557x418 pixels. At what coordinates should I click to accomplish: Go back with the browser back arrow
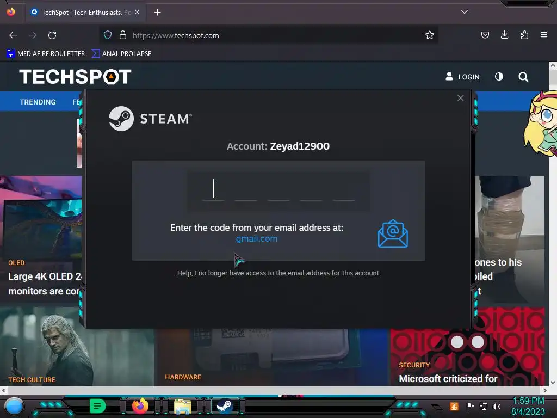point(13,35)
